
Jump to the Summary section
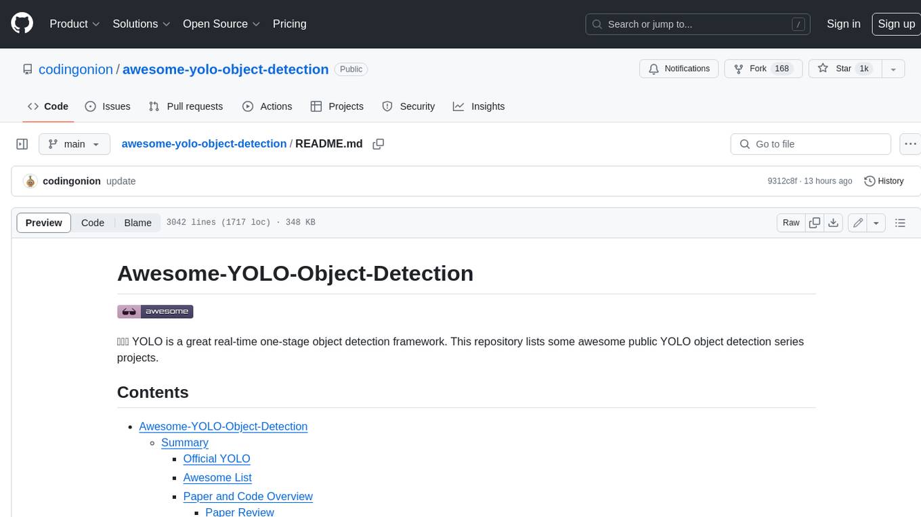(185, 443)
